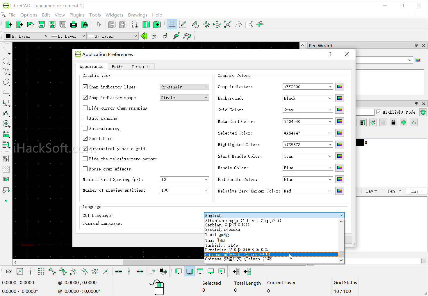Select the Line tool in left toolbar

tap(6, 51)
